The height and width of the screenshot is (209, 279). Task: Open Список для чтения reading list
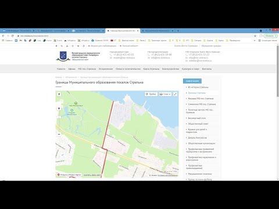coord(267,41)
